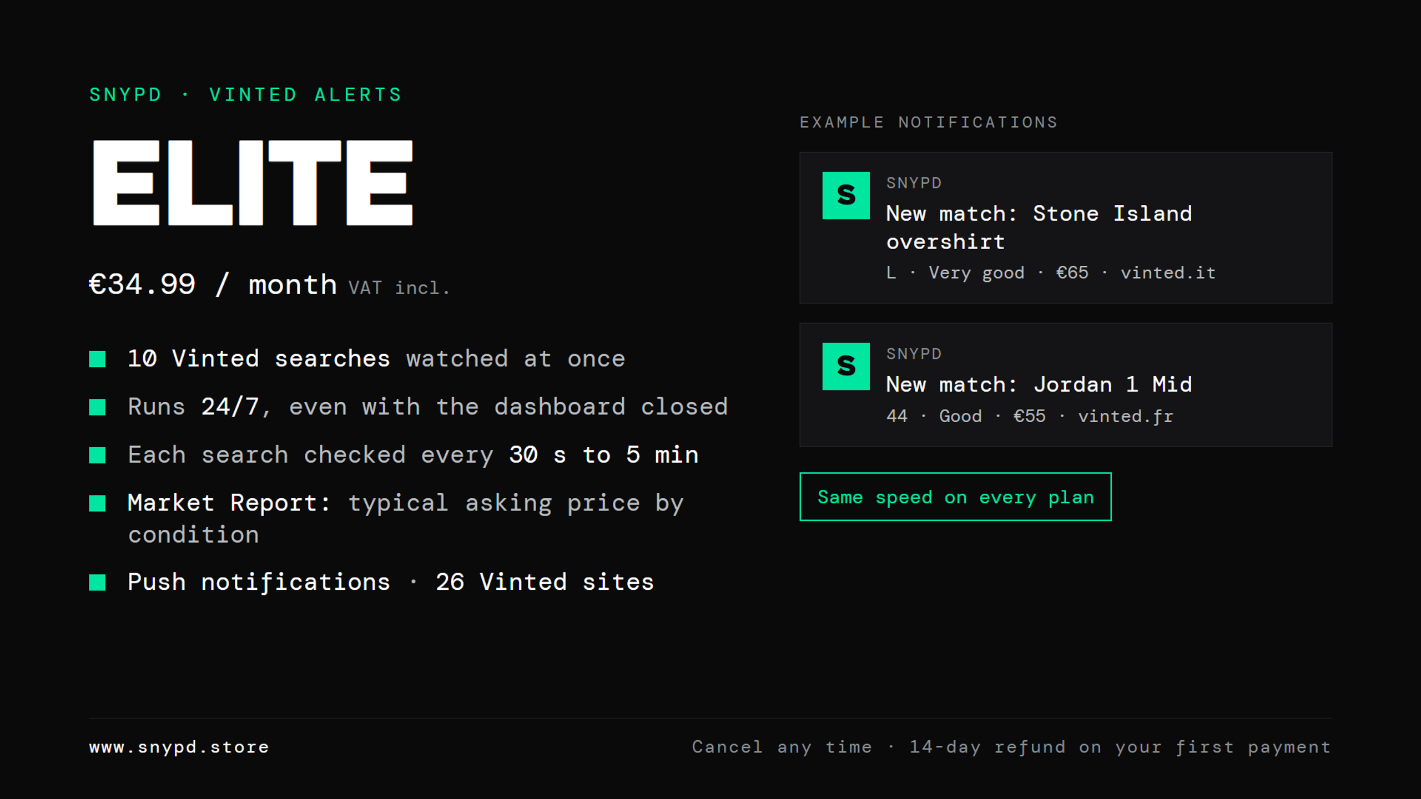Screen dimensions: 1421x799
Task: Click the €34.99 / month price
Action: tap(213, 285)
